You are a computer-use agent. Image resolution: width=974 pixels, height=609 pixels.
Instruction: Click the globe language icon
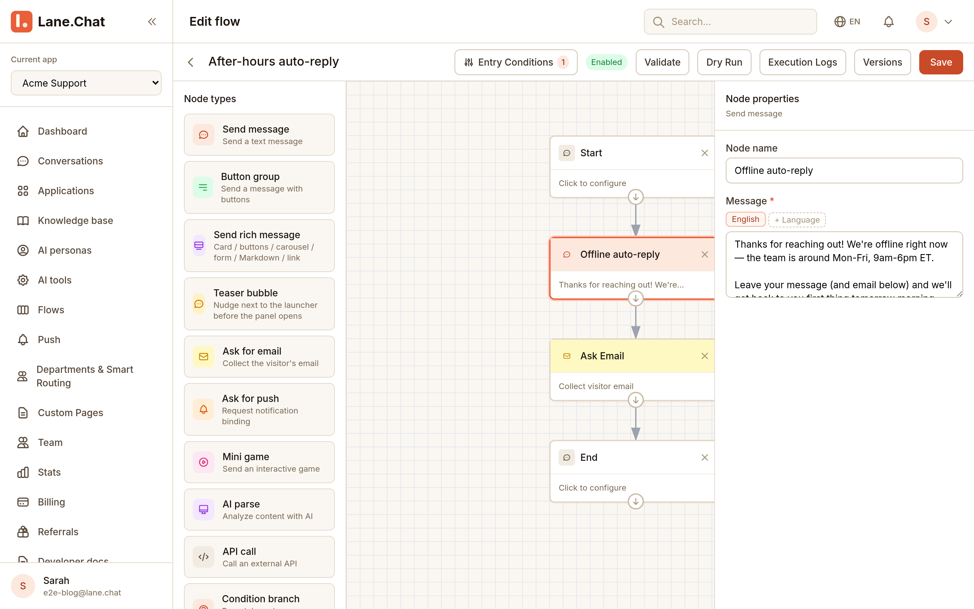tap(840, 22)
